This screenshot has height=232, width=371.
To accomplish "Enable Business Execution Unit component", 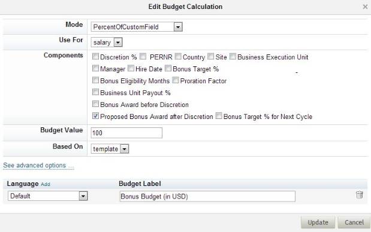I will click(x=233, y=56).
